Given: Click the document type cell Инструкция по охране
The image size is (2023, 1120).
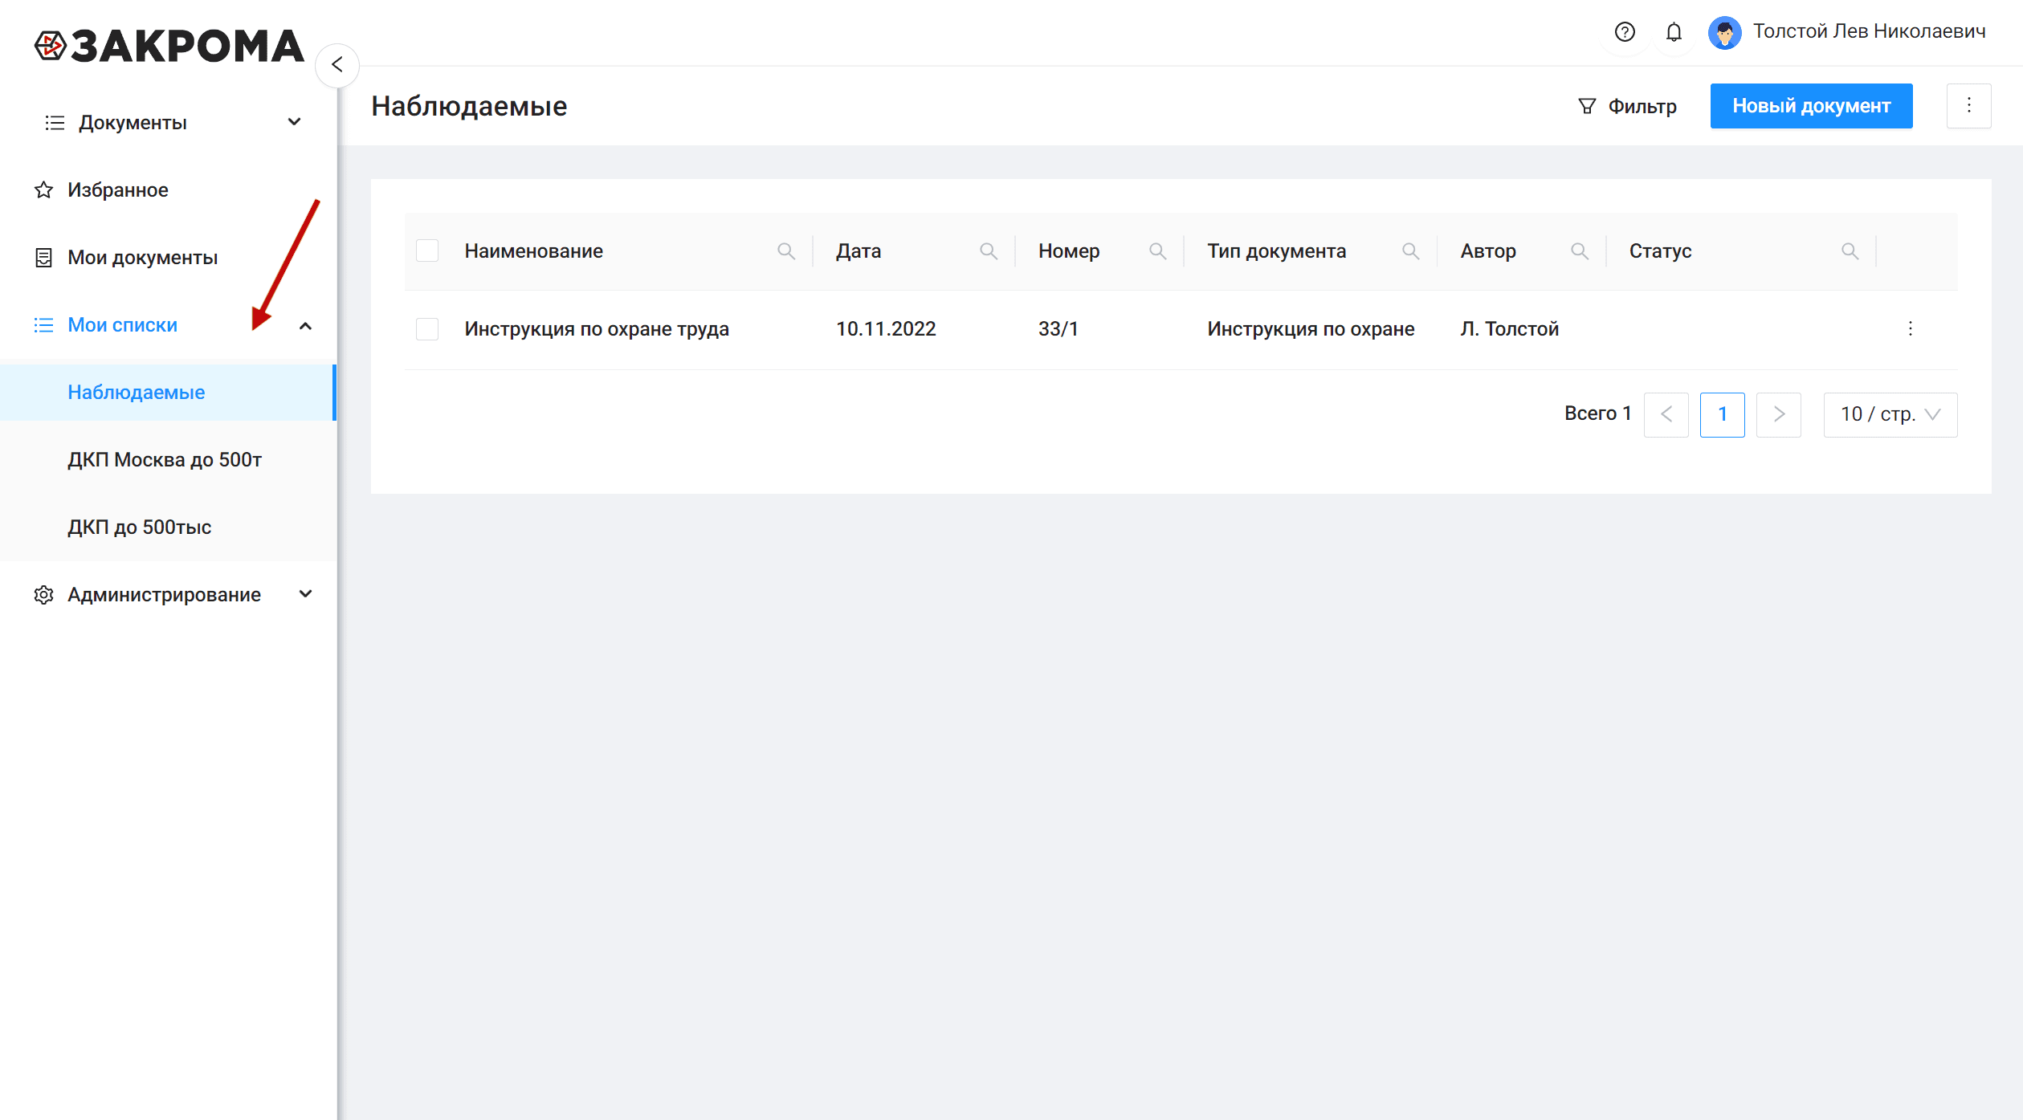Looking at the screenshot, I should pyautogui.click(x=1311, y=329).
